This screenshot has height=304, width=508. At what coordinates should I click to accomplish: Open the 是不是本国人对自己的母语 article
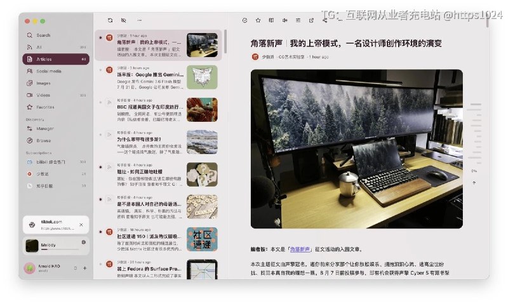(158, 207)
